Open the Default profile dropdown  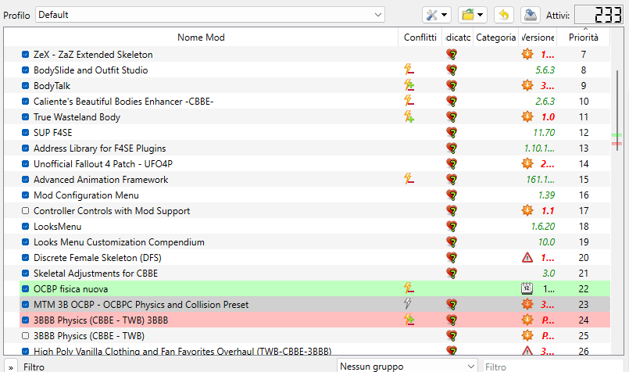pyautogui.click(x=210, y=15)
